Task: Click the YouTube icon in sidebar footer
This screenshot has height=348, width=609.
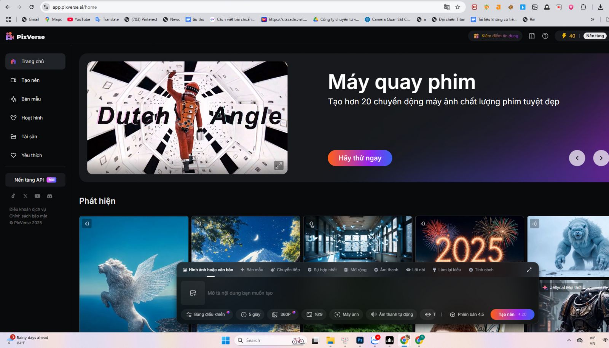Action: (x=37, y=196)
